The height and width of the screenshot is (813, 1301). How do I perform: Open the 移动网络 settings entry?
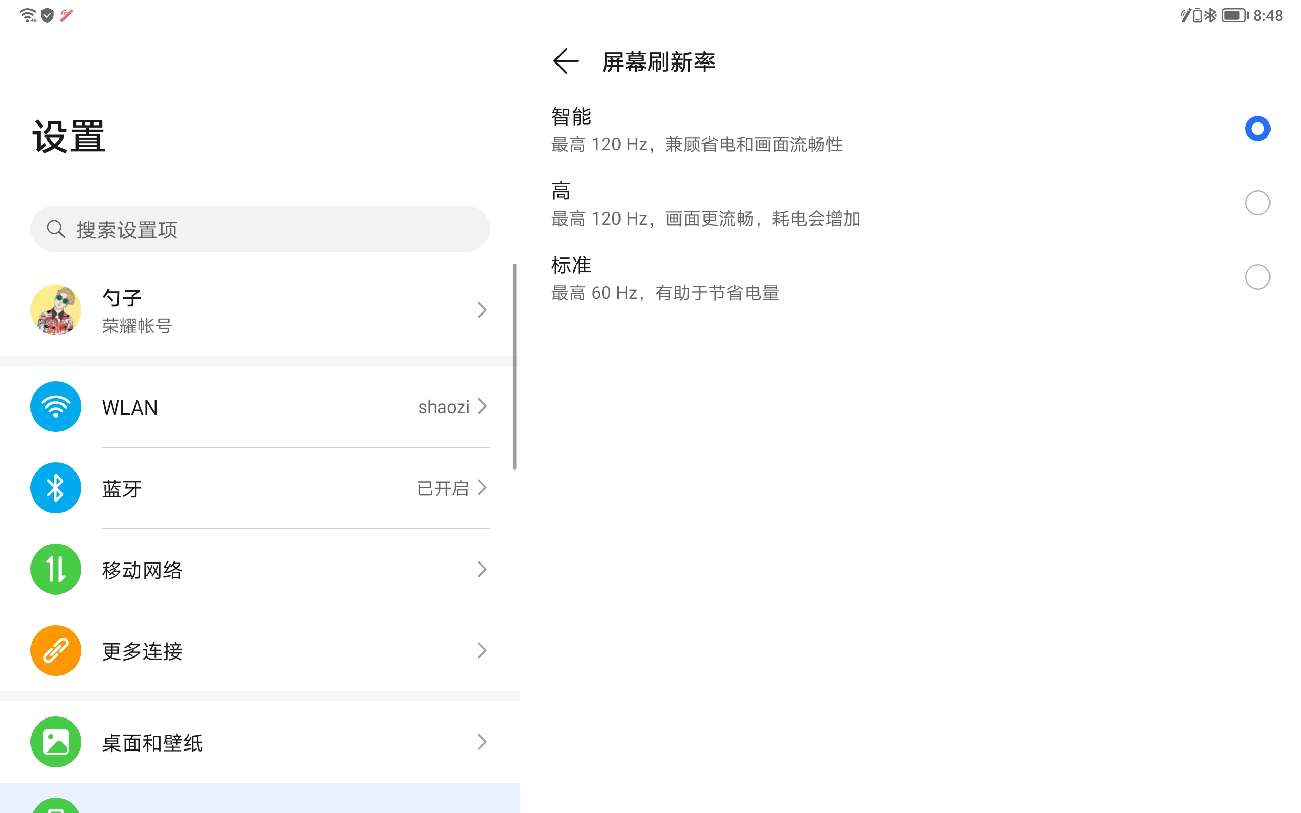click(142, 570)
